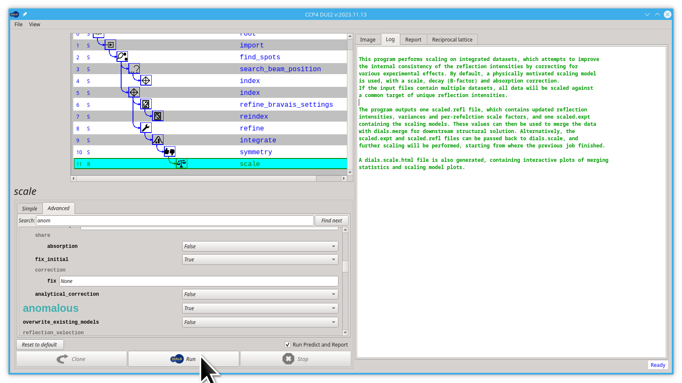Select the highlighted scale row label

250,164
